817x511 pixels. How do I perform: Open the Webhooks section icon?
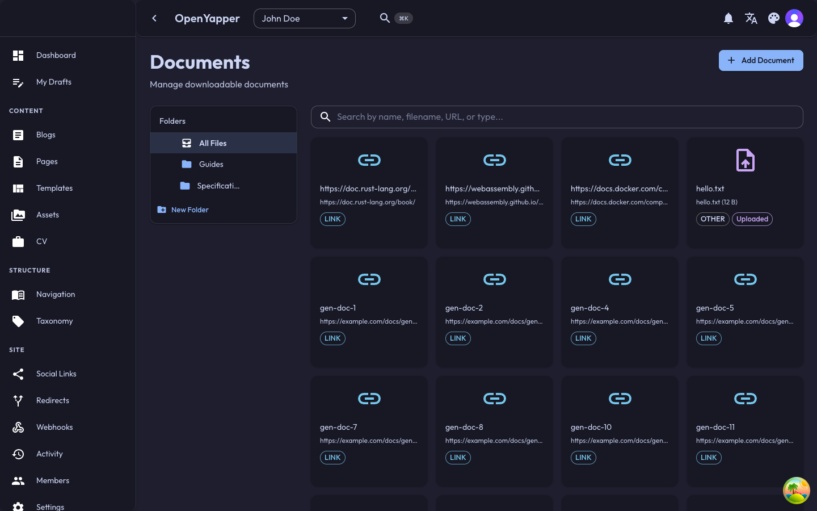tap(18, 427)
